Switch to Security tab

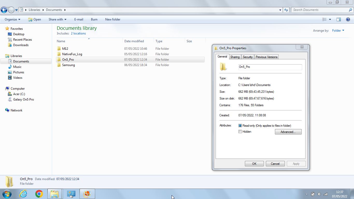pyautogui.click(x=247, y=57)
